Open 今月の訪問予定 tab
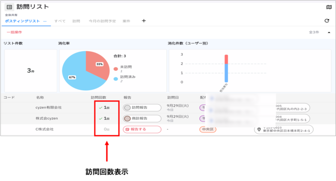This screenshot has height=181, width=336. click(x=102, y=21)
